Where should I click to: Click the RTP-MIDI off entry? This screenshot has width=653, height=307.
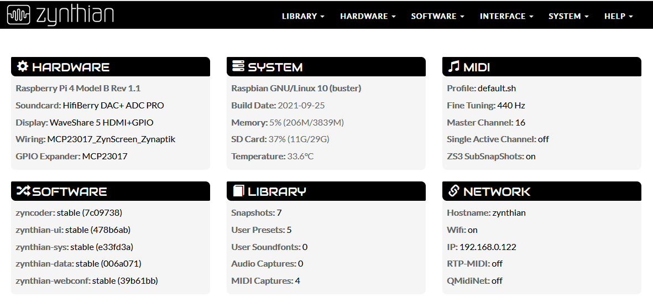pyautogui.click(x=475, y=264)
